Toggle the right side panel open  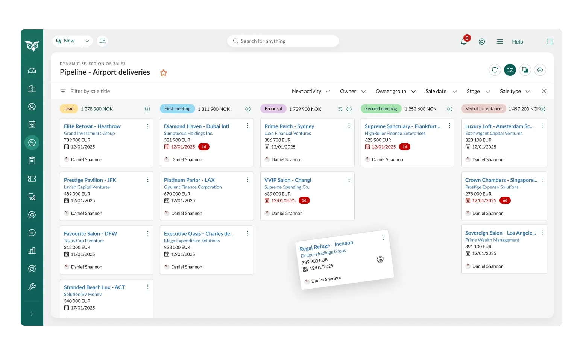[550, 41]
